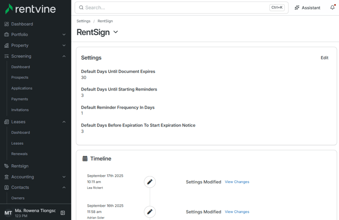The height and width of the screenshot is (220, 339).
Task: Select Payments under Screening
Action: click(19, 99)
